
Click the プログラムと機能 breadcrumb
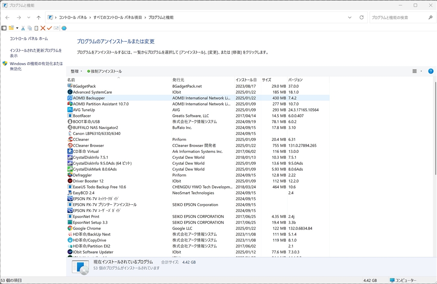pos(161,17)
